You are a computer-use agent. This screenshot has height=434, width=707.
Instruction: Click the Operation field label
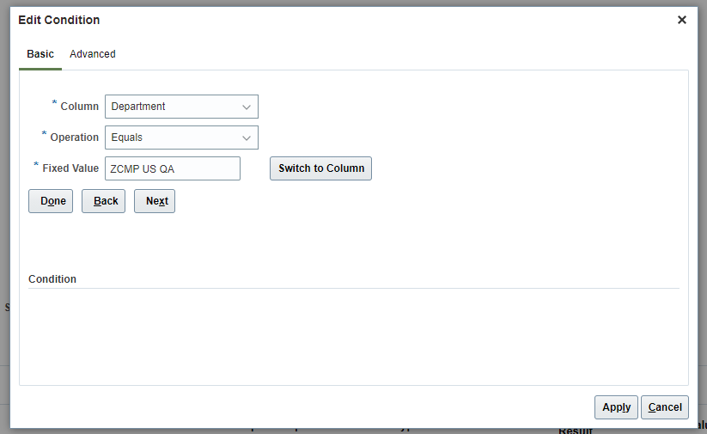75,138
